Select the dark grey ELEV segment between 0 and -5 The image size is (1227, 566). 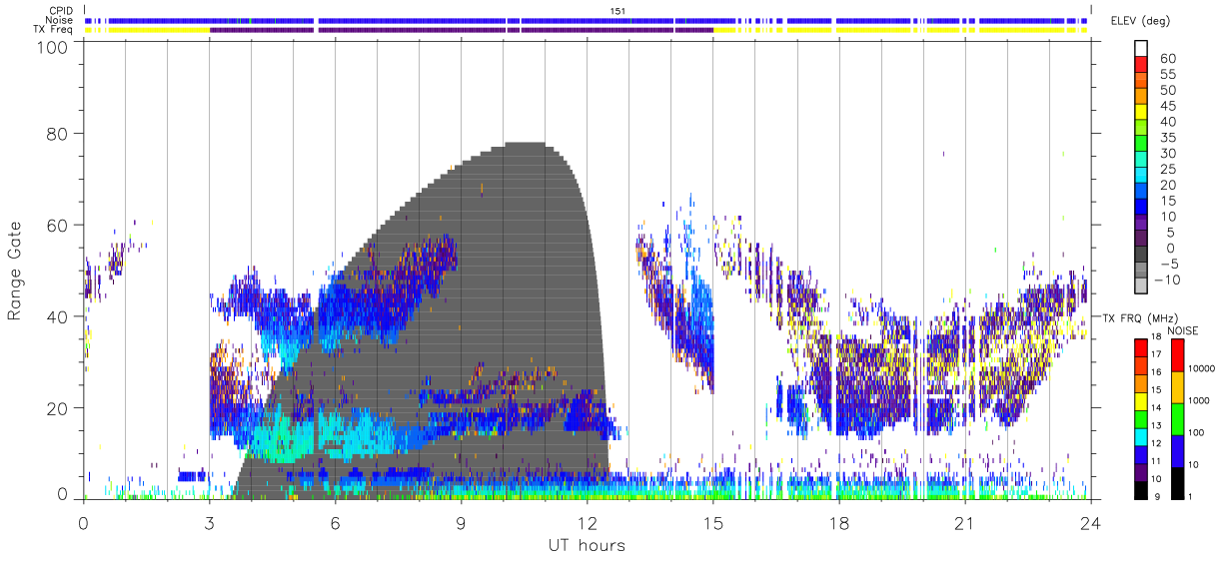pos(1141,256)
